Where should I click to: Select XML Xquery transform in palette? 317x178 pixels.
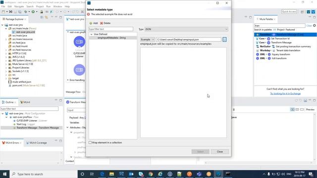tap(273, 54)
